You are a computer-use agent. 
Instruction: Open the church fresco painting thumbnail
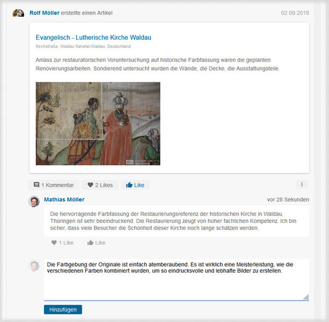coord(98,123)
